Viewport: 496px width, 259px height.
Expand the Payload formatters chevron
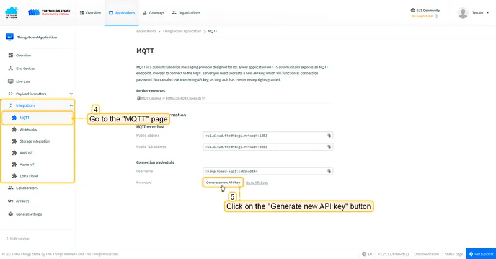click(71, 94)
